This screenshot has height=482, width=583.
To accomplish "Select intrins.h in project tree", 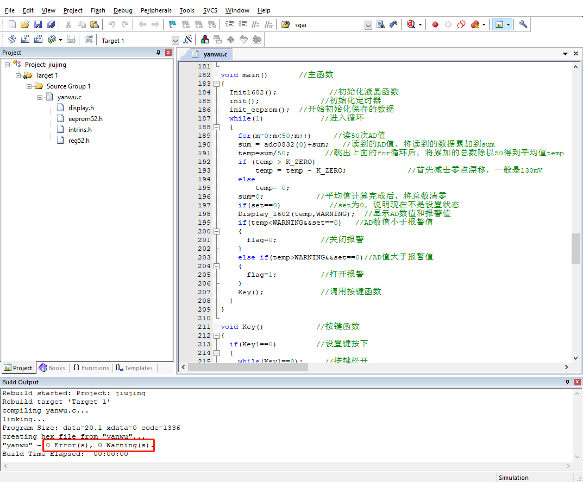I will [80, 130].
